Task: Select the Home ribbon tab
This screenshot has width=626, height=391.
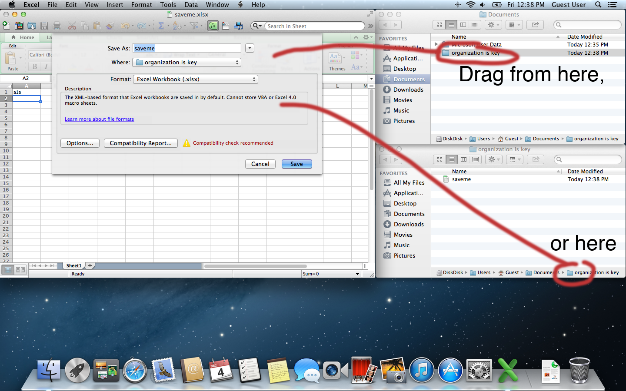Action: pyautogui.click(x=23, y=37)
